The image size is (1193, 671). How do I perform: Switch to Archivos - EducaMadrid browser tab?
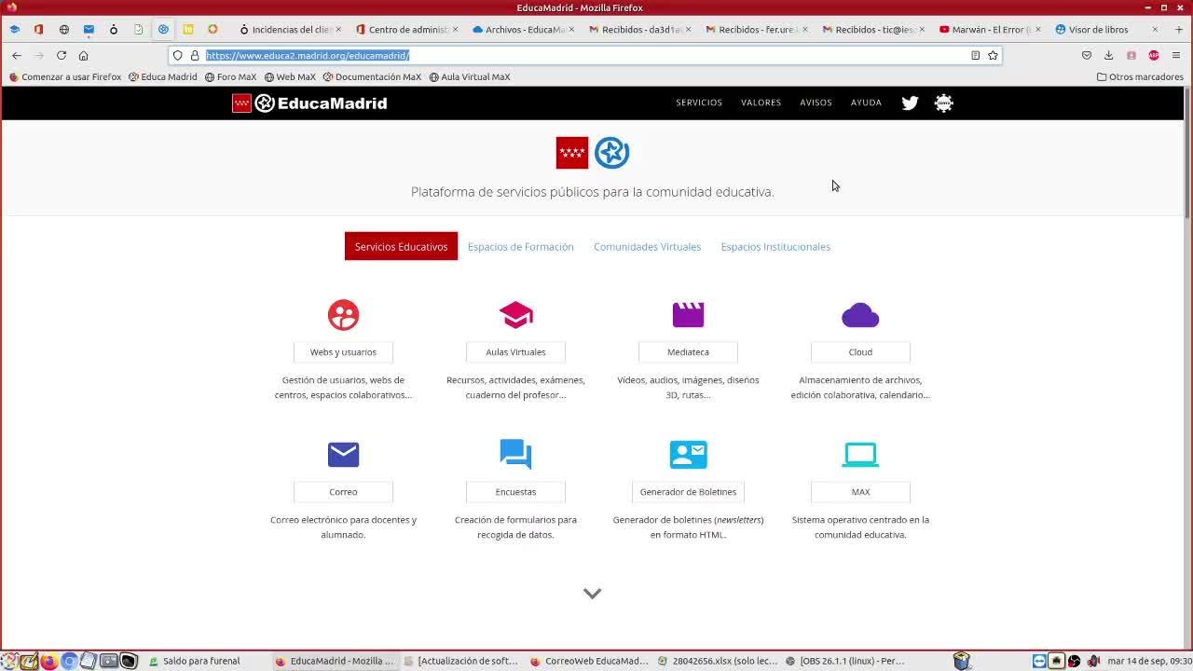[x=524, y=30]
